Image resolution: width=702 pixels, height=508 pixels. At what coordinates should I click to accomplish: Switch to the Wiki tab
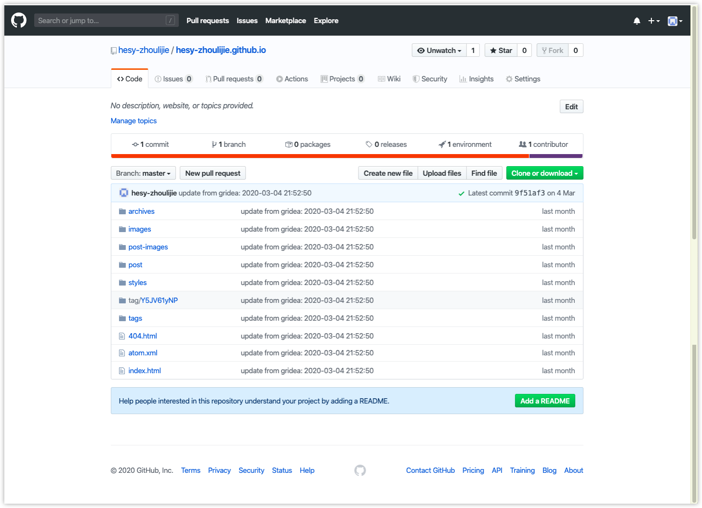(389, 79)
